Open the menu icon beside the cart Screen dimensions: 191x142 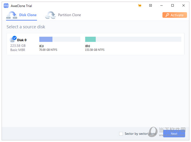point(151,5)
